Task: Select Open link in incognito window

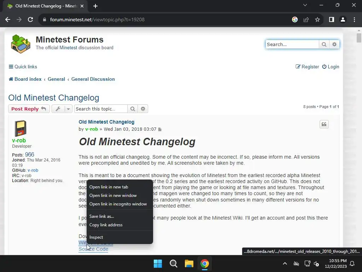Action: [120, 204]
